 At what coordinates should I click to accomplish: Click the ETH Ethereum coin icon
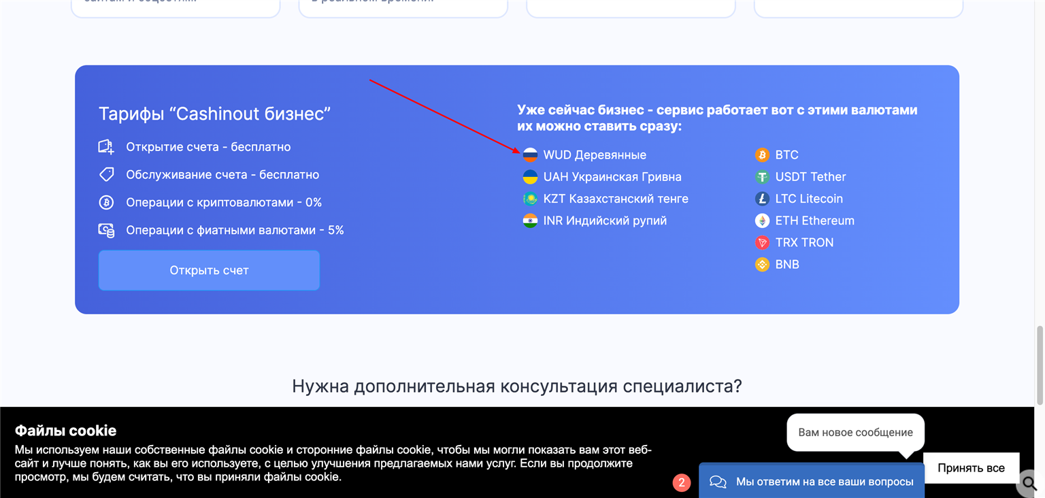(762, 220)
